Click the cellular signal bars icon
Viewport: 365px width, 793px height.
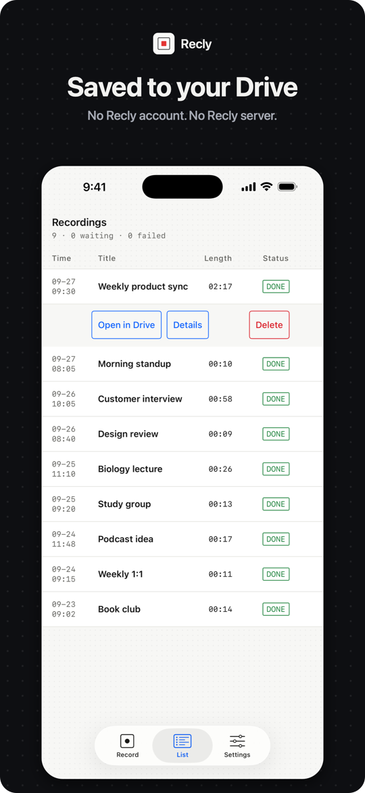point(249,187)
